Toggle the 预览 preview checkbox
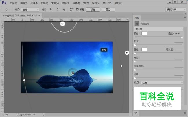Viewport: 188px width, 117px height. click(77, 9)
